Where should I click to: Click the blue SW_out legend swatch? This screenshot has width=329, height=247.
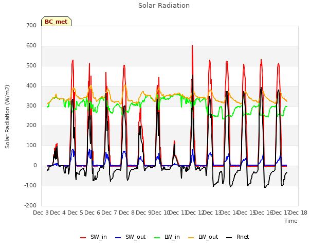coord(118,238)
